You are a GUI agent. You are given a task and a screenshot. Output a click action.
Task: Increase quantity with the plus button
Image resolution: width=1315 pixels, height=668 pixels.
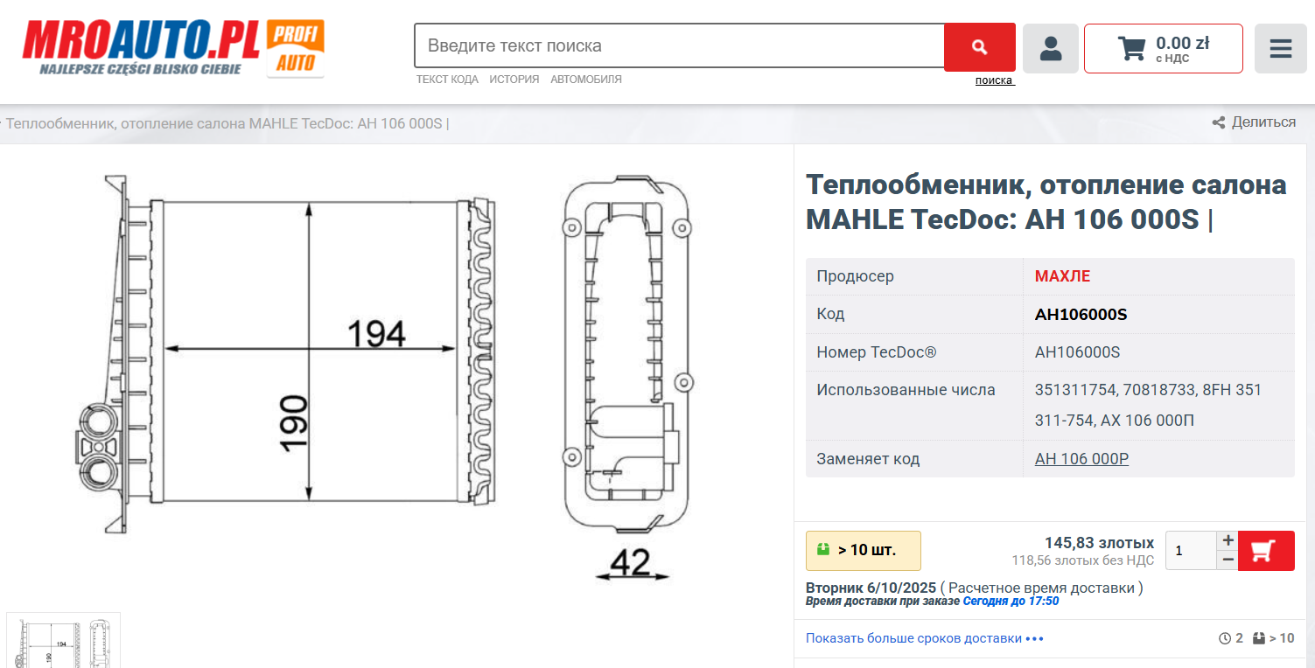pyautogui.click(x=1228, y=541)
